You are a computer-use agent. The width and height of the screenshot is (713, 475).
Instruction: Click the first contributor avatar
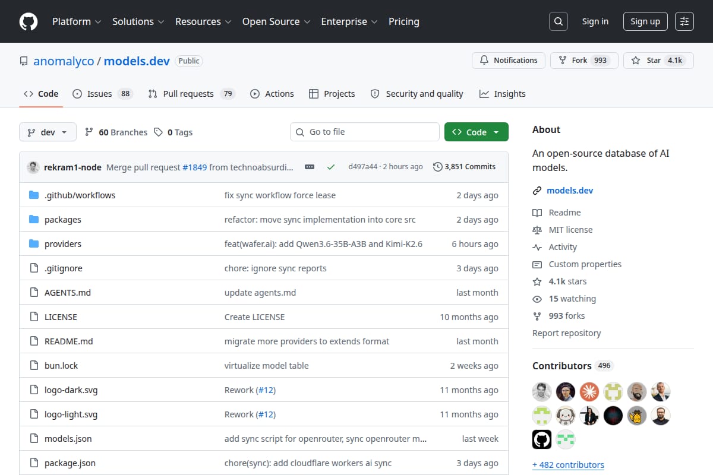click(542, 392)
